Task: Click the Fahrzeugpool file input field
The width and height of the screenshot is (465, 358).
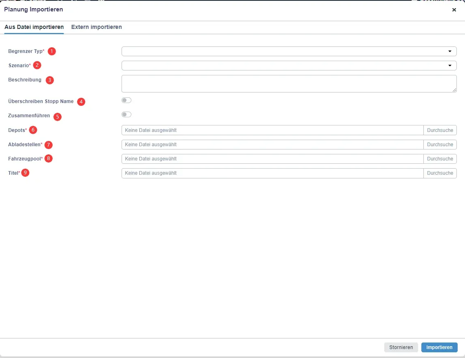Action: tap(272, 159)
